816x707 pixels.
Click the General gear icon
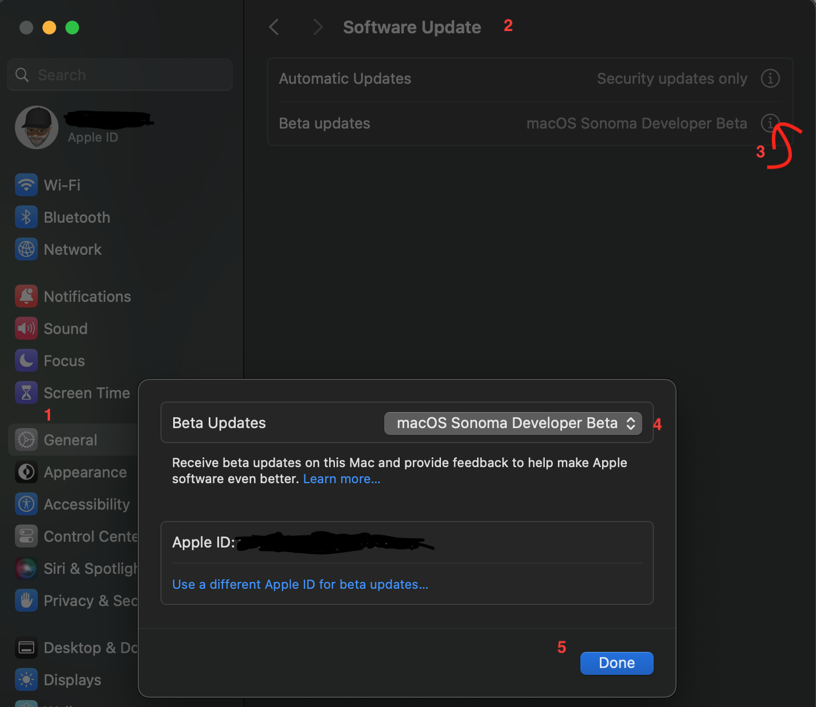point(26,440)
